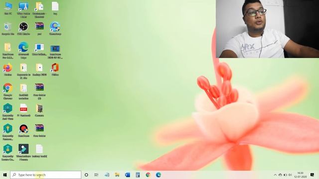This screenshot has width=319, height=179.
Task: Select the zipped folder beside Firefox
Action: coord(23,71)
